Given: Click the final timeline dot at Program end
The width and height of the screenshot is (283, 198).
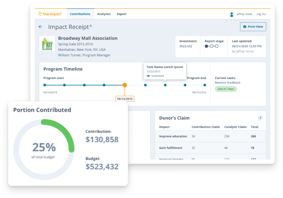Looking at the screenshot, I should click(x=205, y=85).
